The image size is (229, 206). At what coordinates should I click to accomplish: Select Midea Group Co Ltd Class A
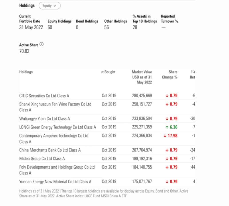pyautogui.click(x=42, y=159)
